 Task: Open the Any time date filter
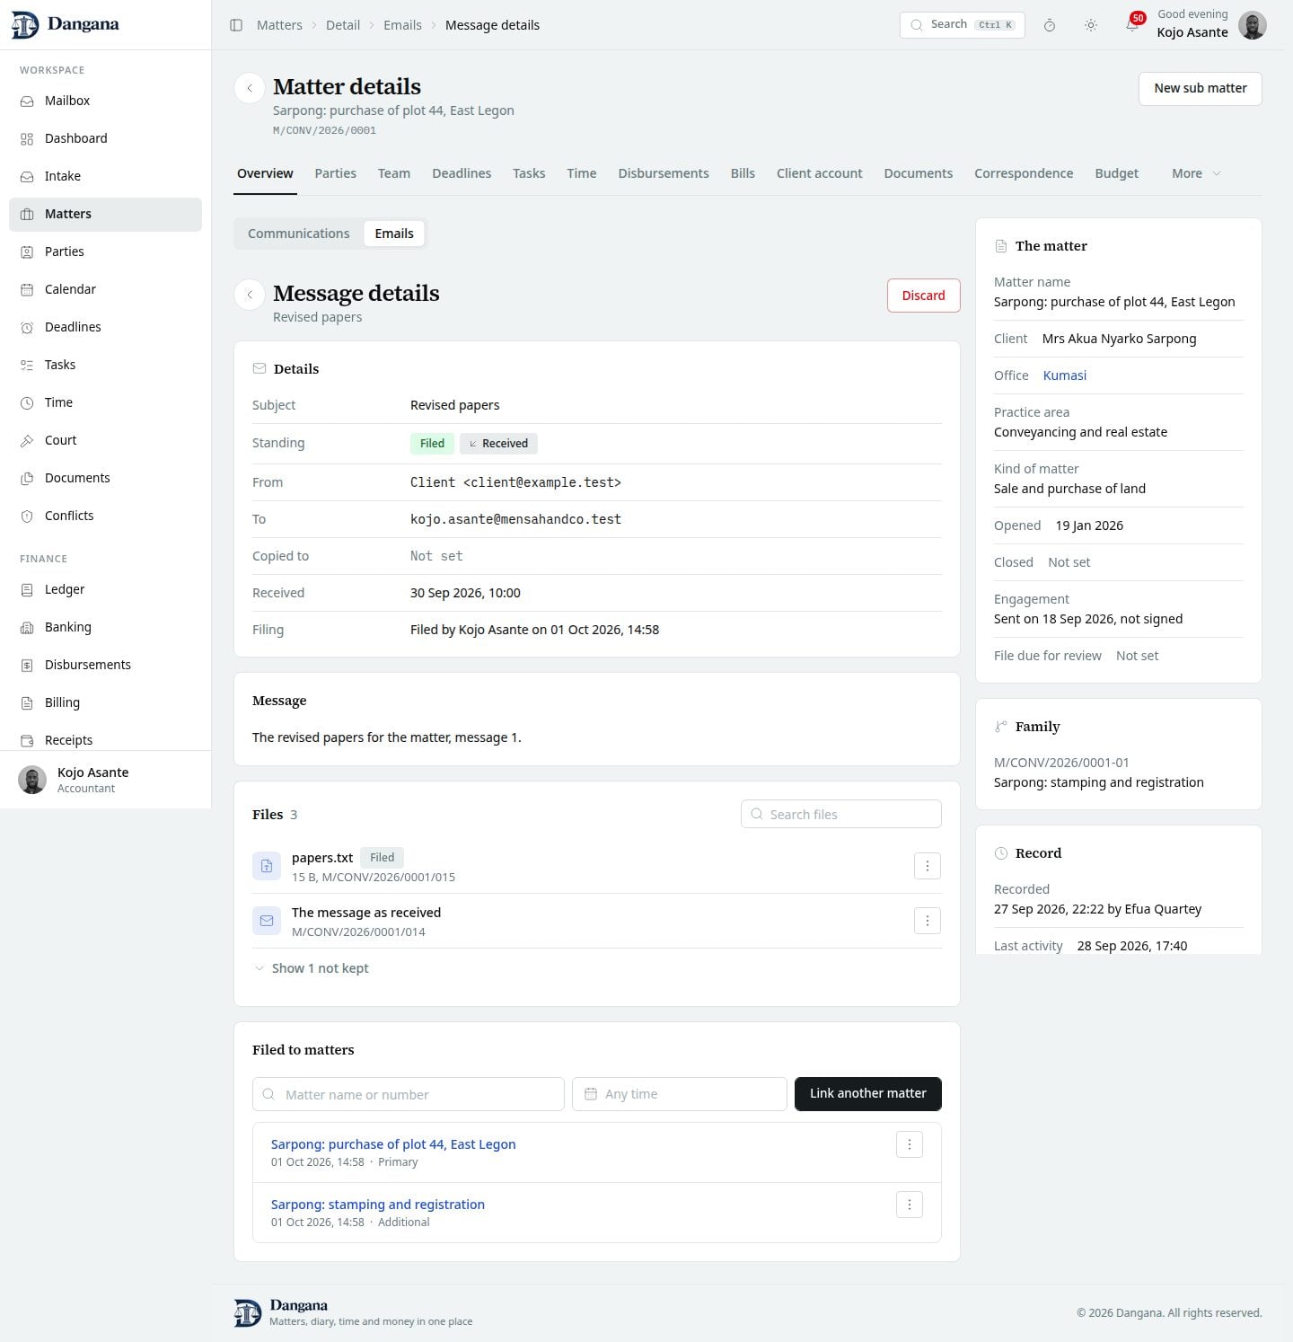[679, 1094]
